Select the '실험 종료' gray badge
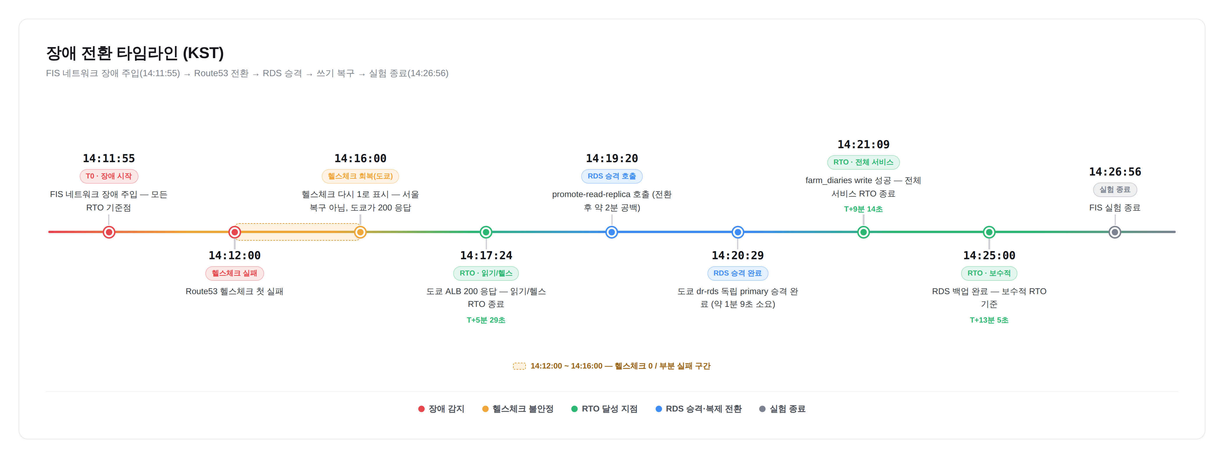This screenshot has height=458, width=1224. [x=1115, y=189]
